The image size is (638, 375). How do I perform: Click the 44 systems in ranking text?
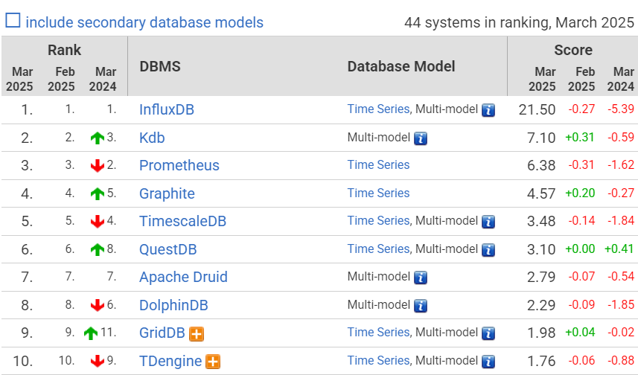(x=519, y=22)
